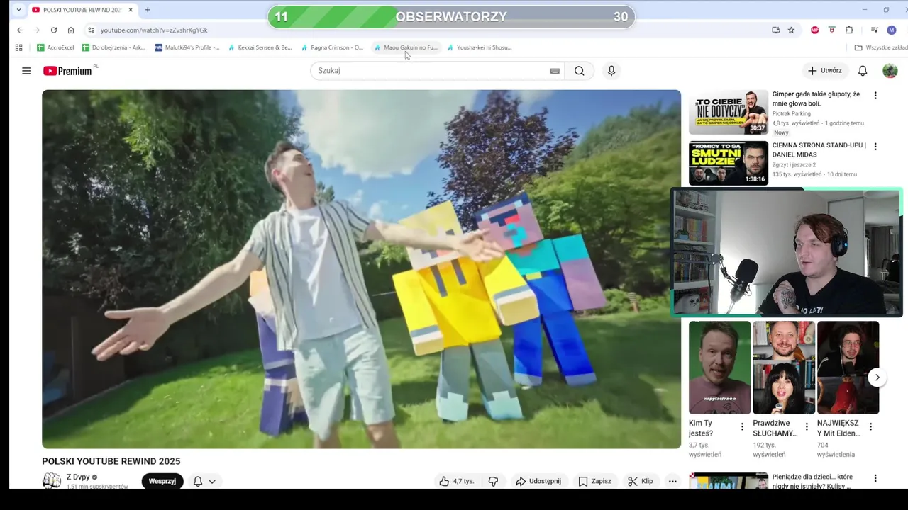Open the Malutki94's Profile bookmark

(187, 47)
